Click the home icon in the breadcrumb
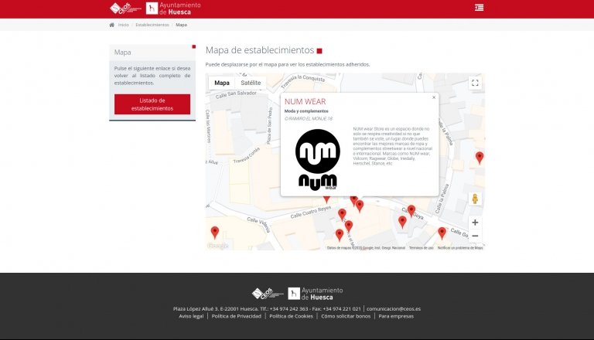Image resolution: width=594 pixels, height=340 pixels. 111,25
